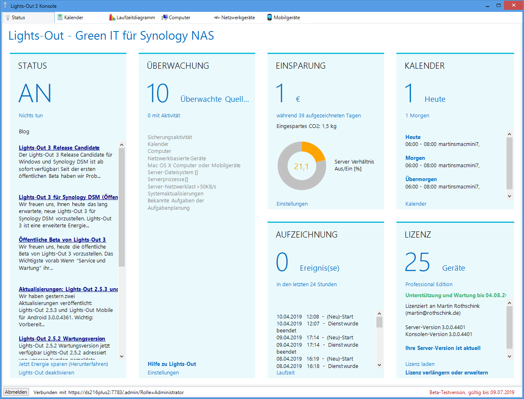524x399 pixels.
Task: Open blog post 'Lights-Out 2.5.2 Wartungsversion'
Action: [x=62, y=338]
